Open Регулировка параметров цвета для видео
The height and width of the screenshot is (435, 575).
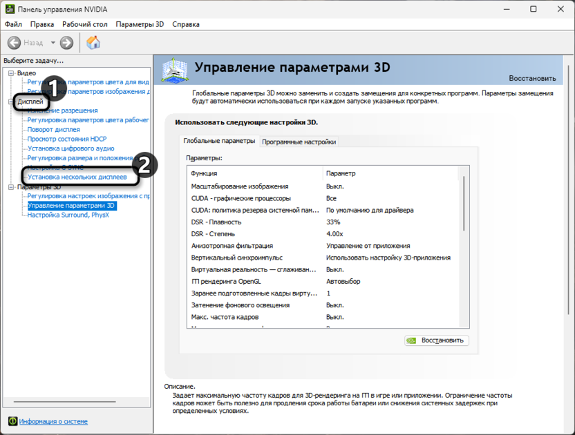88,81
